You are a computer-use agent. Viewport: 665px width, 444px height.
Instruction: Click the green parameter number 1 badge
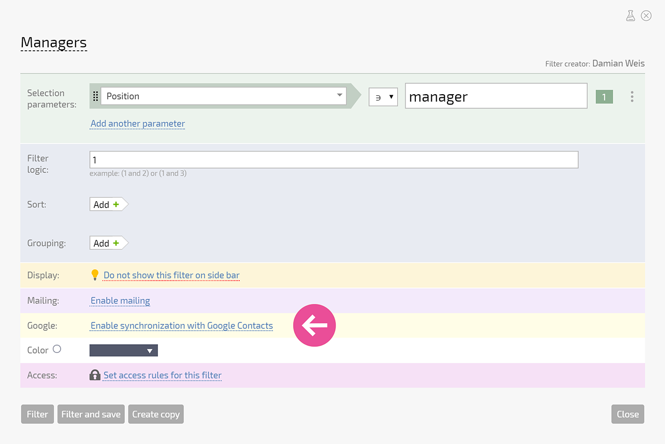click(604, 97)
